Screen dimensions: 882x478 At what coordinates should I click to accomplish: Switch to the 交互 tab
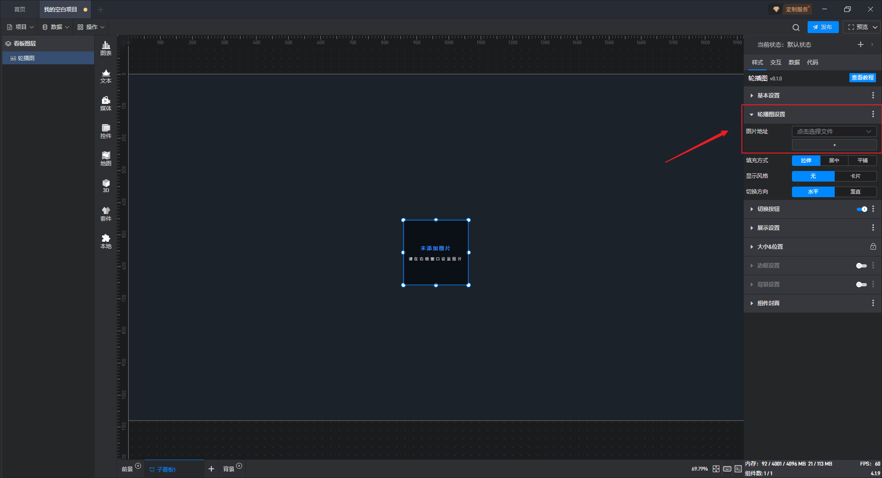[x=775, y=63]
